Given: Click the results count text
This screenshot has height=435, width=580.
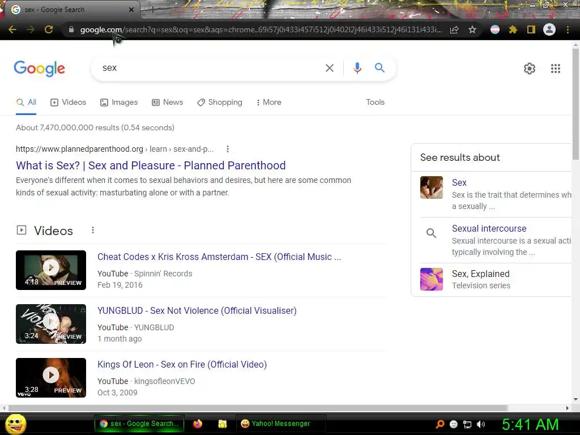Looking at the screenshot, I should (95, 127).
